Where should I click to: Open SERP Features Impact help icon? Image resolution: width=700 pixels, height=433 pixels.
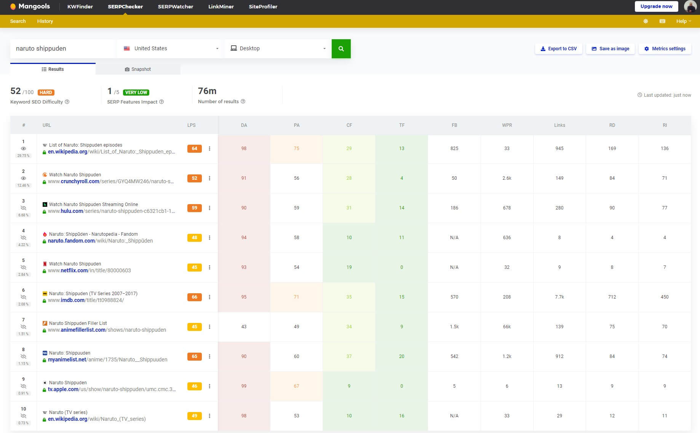pyautogui.click(x=161, y=102)
